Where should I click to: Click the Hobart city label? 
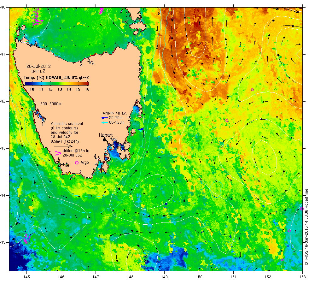106,135
